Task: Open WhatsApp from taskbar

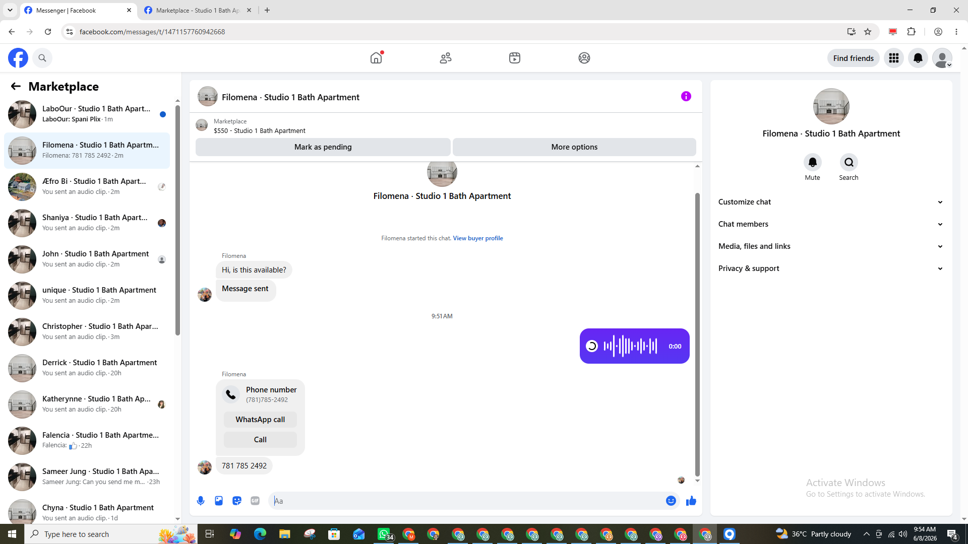Action: click(384, 534)
